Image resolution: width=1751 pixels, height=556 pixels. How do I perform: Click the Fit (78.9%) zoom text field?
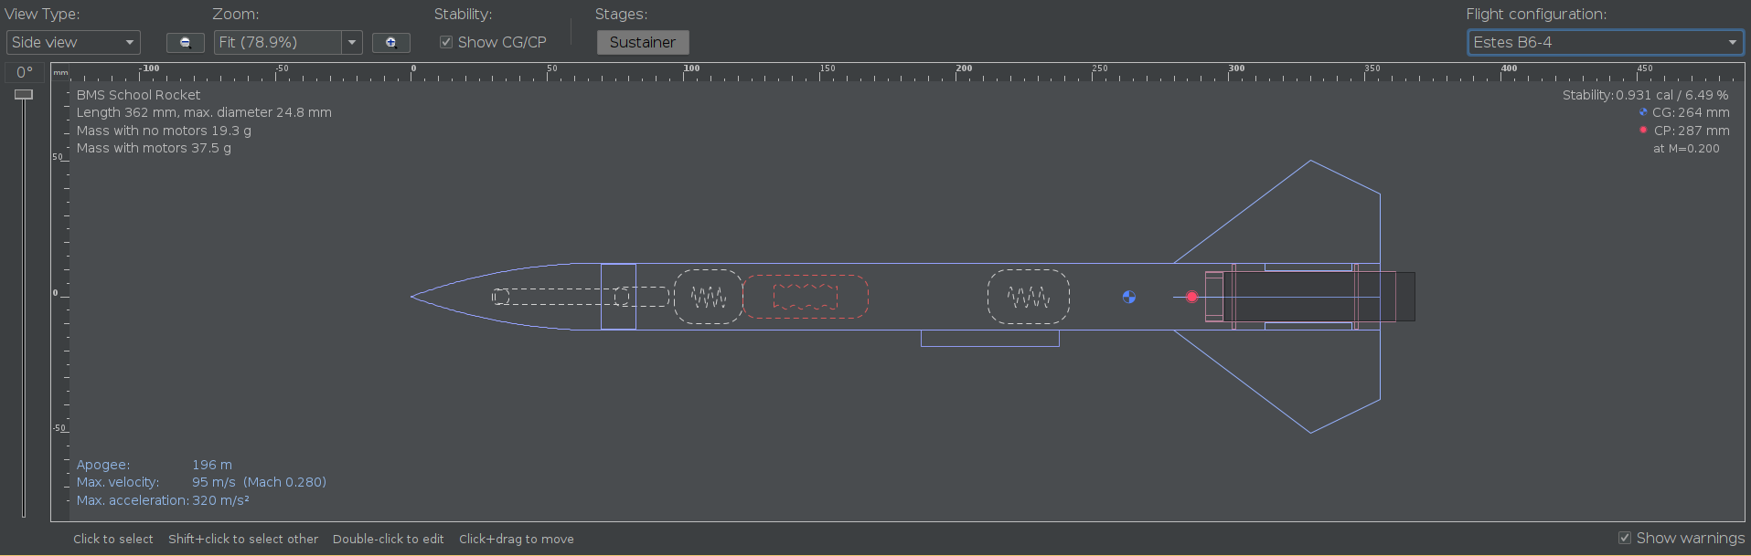coord(277,42)
